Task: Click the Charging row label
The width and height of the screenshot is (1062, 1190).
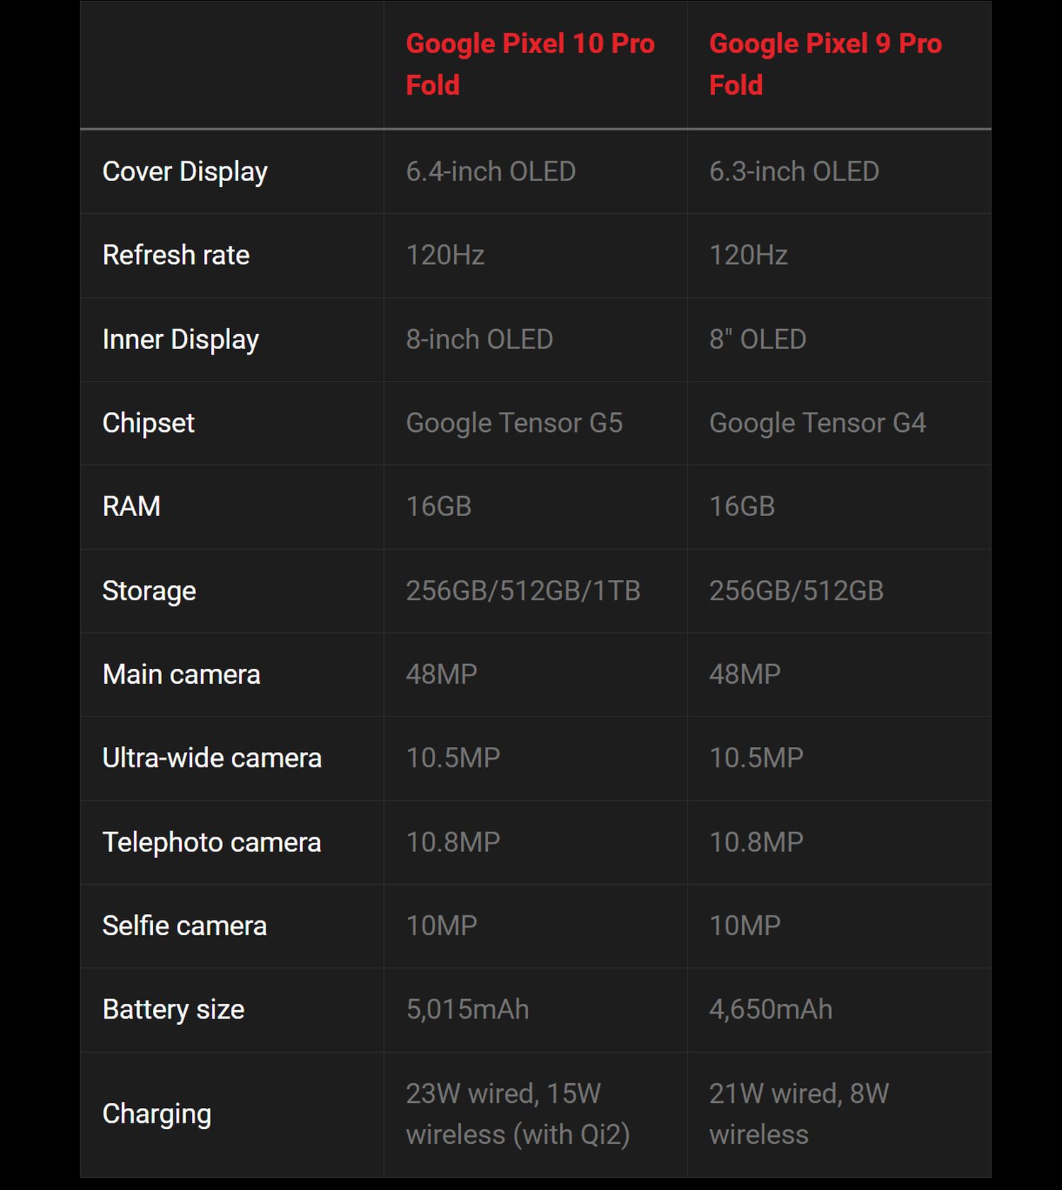Action: point(156,1114)
